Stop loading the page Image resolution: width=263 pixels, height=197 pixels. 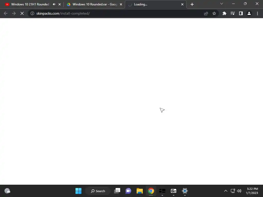(x=22, y=13)
